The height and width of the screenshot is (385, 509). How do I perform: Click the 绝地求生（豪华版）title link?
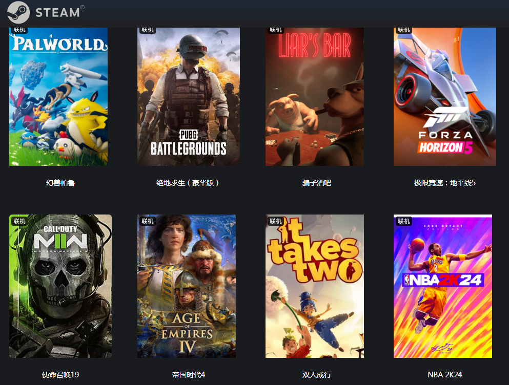click(x=188, y=183)
